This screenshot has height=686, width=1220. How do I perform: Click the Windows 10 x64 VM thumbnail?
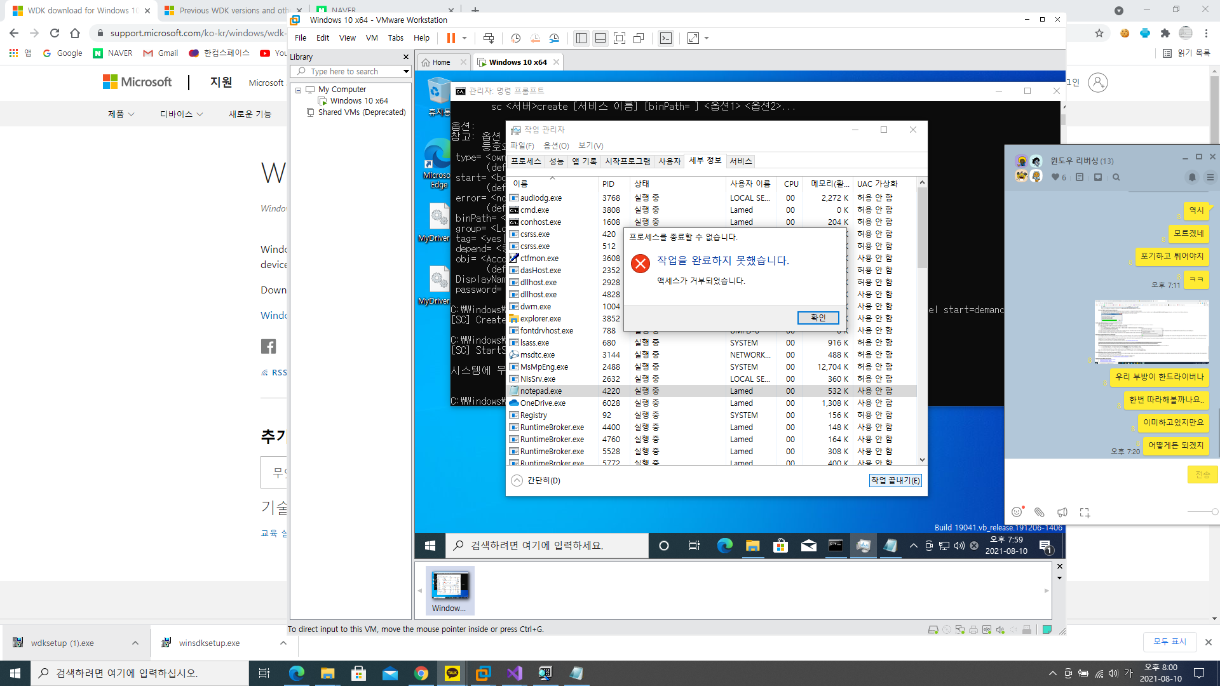450,591
